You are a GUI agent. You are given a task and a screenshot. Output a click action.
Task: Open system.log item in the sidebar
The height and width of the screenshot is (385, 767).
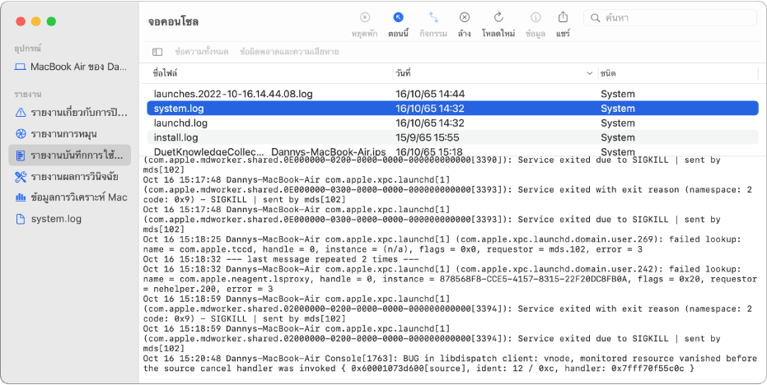(69, 219)
